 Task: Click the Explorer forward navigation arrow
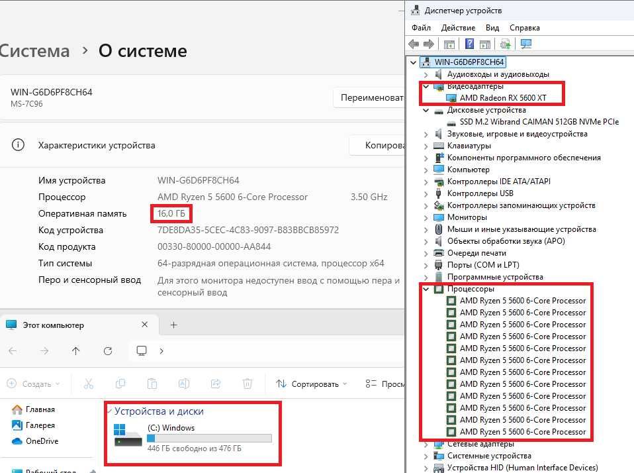[x=44, y=351]
